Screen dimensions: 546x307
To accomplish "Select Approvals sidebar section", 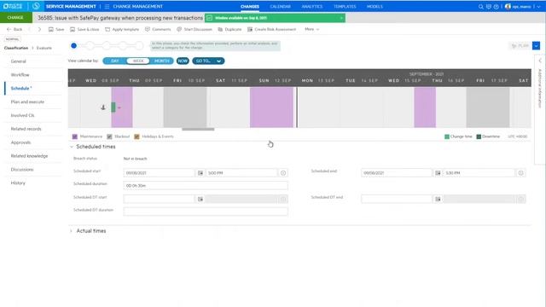I will (x=20, y=142).
